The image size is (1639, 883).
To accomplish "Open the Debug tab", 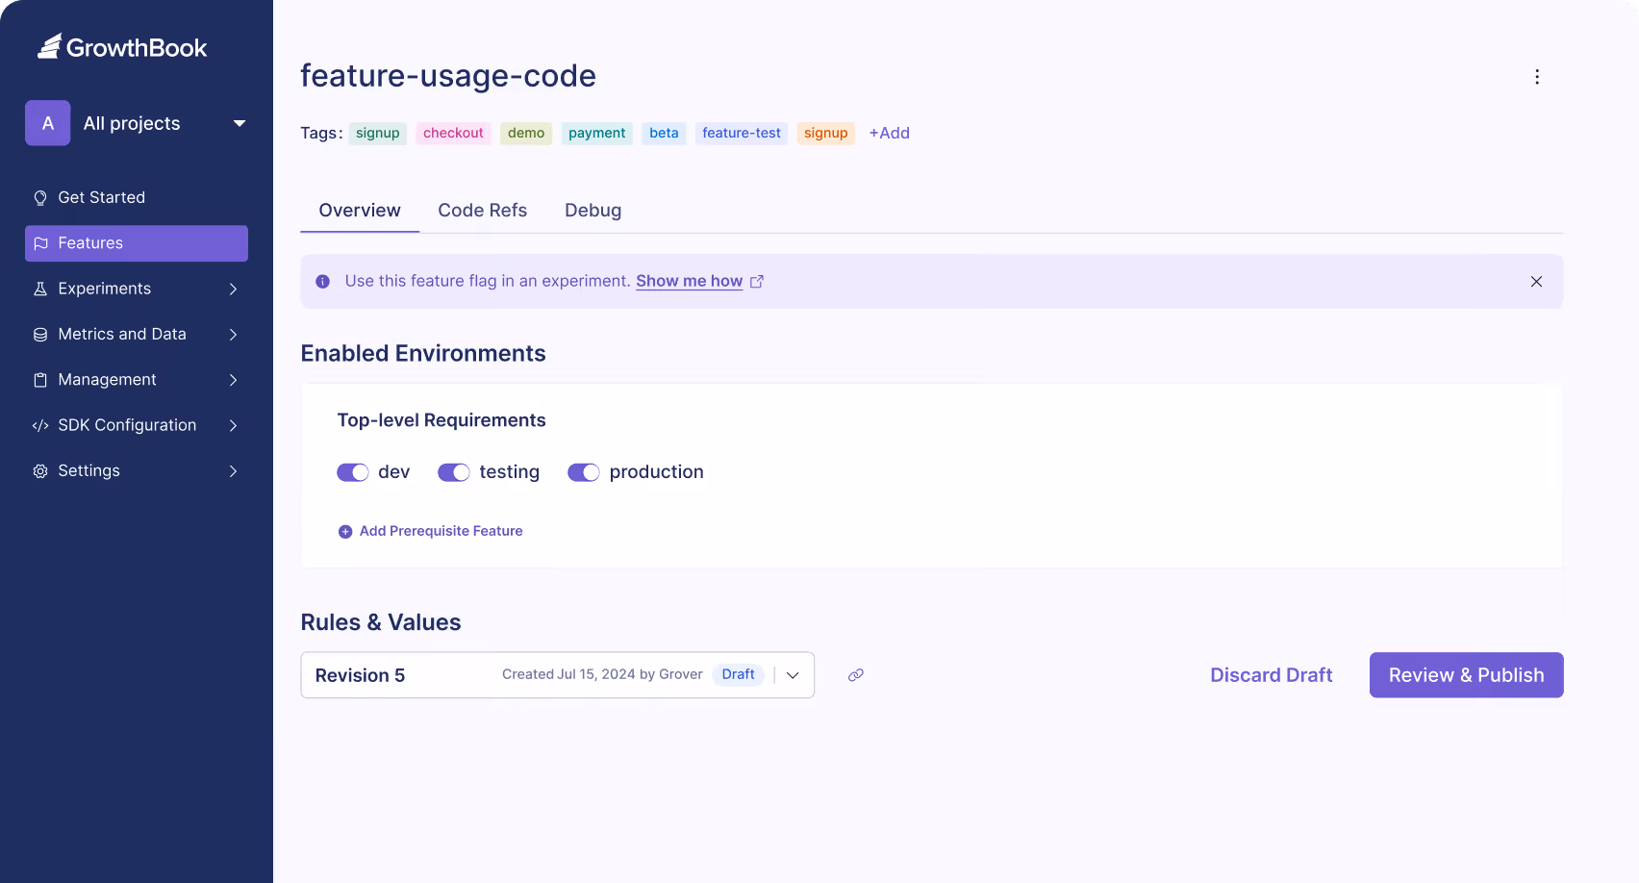I will click(x=593, y=210).
